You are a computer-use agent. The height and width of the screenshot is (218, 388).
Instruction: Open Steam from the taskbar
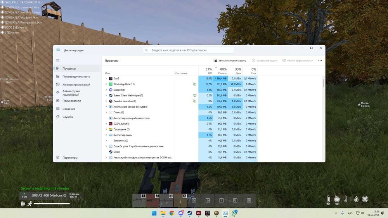coord(190,213)
